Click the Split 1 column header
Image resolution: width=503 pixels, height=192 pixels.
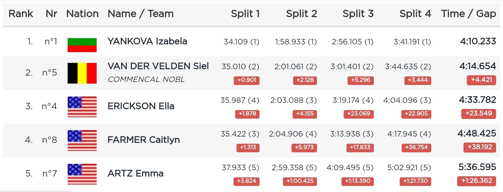pos(245,14)
